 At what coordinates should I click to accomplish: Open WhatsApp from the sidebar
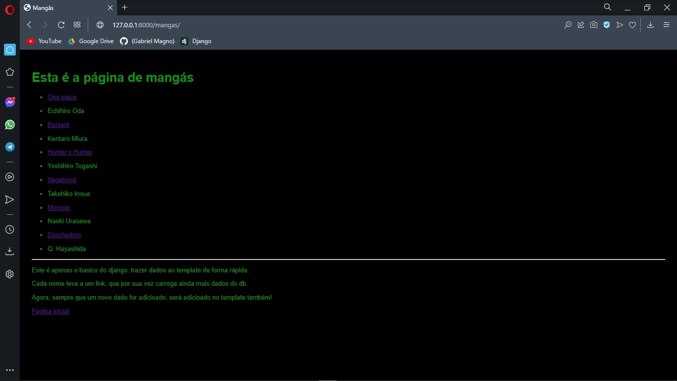click(9, 125)
